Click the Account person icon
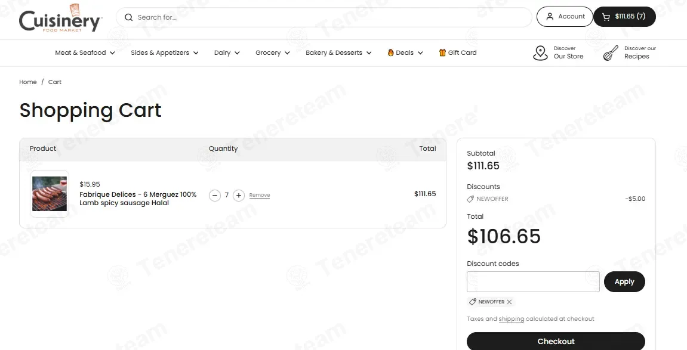Image resolution: width=687 pixels, height=350 pixels. tap(550, 17)
